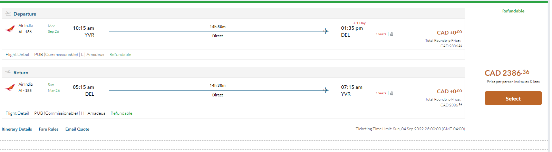Click baggage icon on the return flight
Image resolution: width=552 pixels, height=152 pixels.
(x=392, y=93)
